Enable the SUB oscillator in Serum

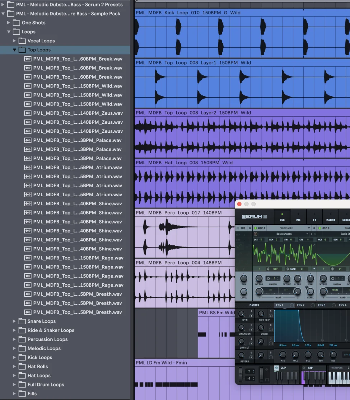238,228
